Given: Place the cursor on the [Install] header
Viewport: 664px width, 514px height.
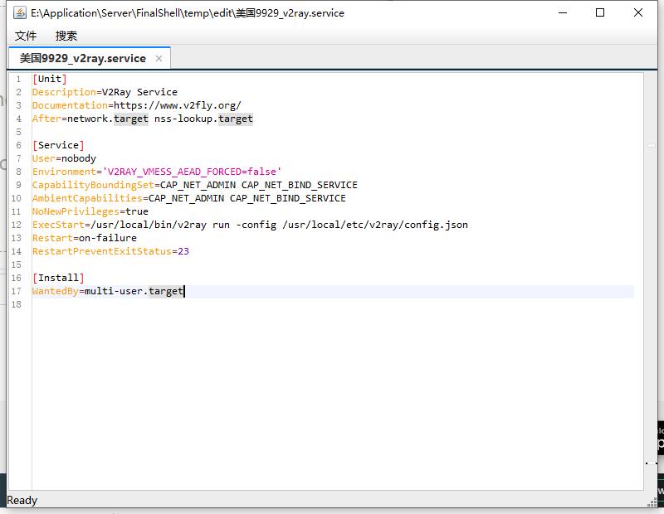Looking at the screenshot, I should (58, 278).
